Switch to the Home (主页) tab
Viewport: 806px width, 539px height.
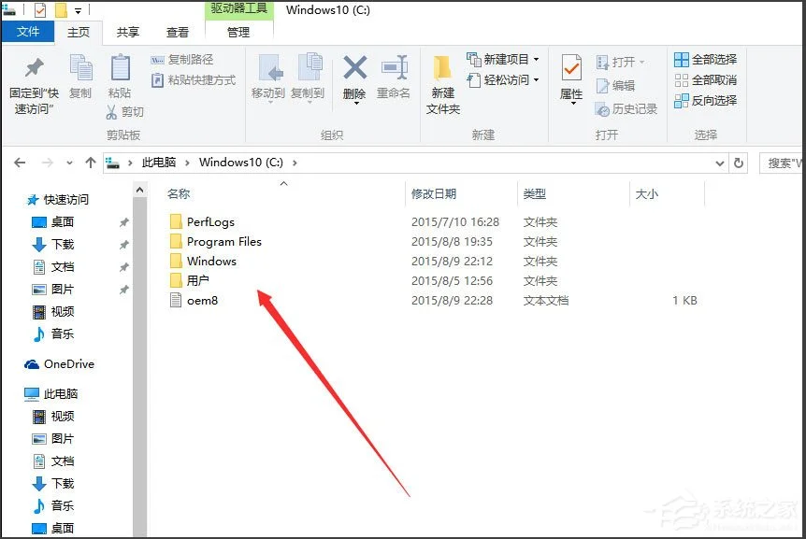79,33
